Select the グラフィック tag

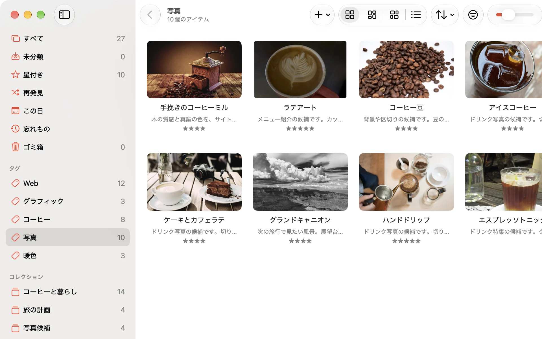click(68, 201)
